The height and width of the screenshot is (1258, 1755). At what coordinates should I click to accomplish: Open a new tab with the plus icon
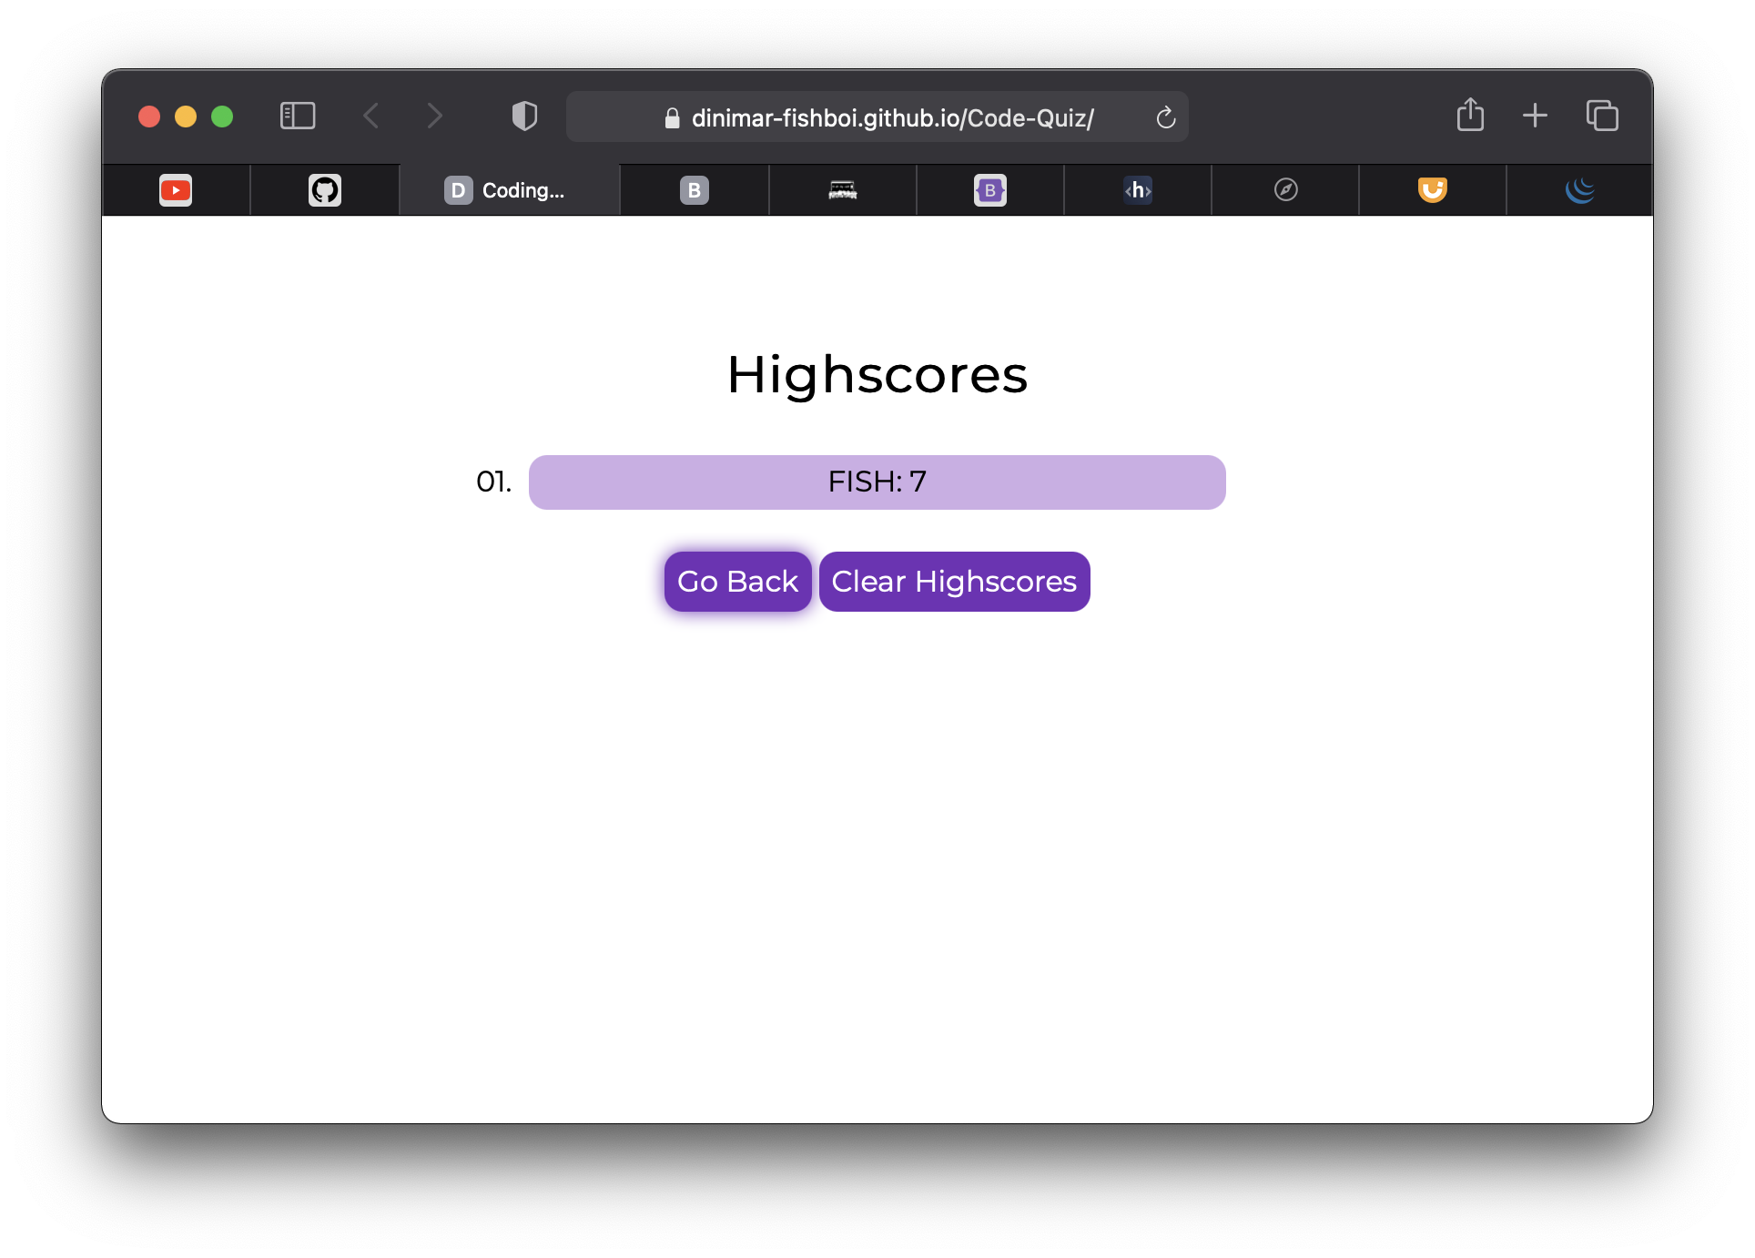[1534, 116]
